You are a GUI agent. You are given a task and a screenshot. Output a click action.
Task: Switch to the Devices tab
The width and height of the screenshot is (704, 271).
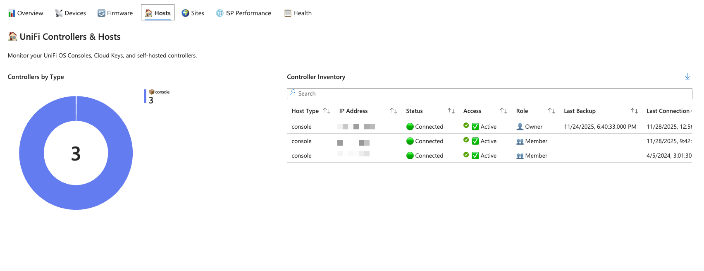coord(71,13)
